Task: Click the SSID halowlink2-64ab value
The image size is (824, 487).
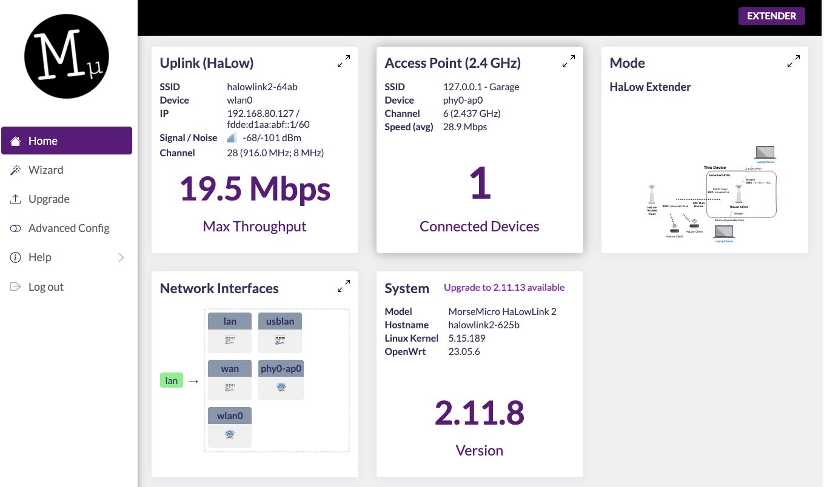Action: click(262, 87)
